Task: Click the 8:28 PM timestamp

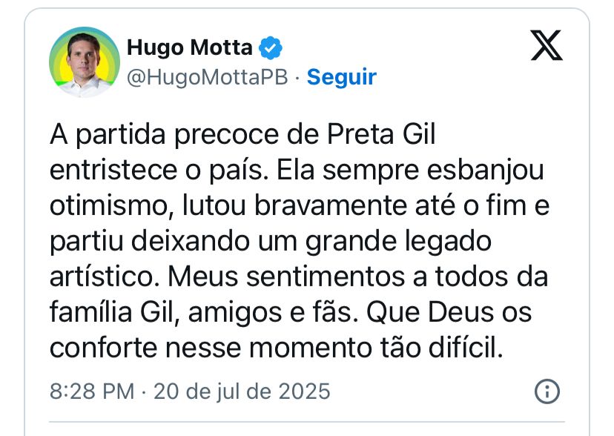Action: click(x=92, y=391)
